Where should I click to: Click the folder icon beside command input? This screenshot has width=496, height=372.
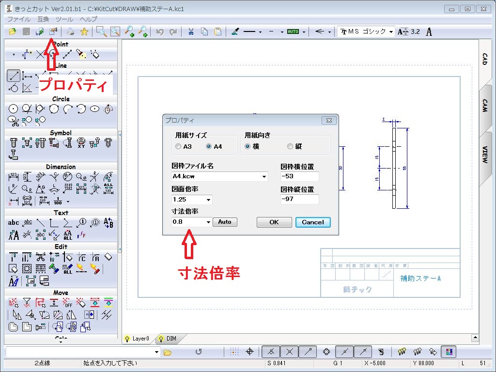[167, 352]
